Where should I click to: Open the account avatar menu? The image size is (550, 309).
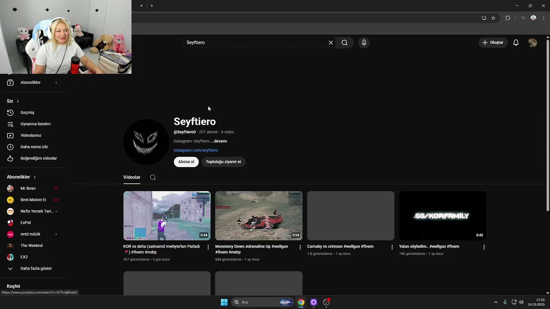[x=533, y=42]
